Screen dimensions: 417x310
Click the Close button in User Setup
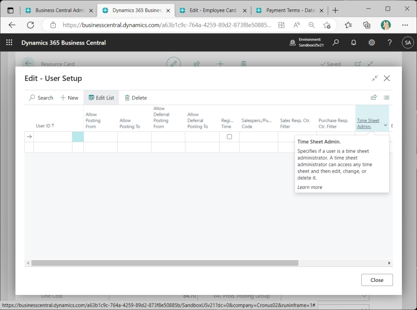377,280
